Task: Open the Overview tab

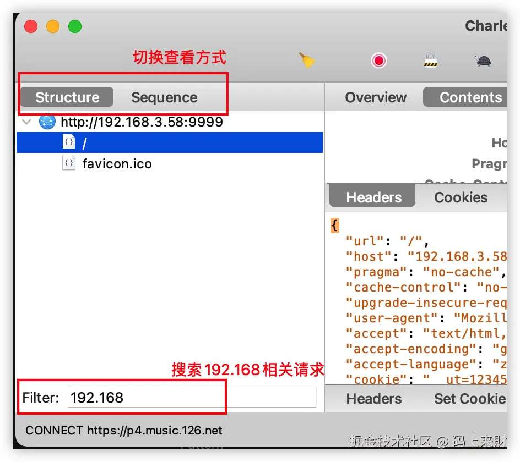Action: click(376, 97)
